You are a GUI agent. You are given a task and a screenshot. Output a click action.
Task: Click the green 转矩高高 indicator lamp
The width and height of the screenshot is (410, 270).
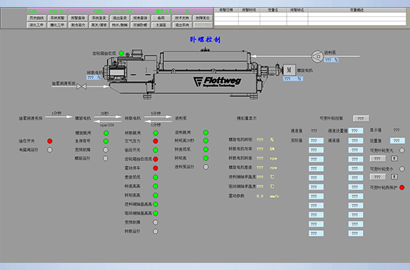coord(155,195)
